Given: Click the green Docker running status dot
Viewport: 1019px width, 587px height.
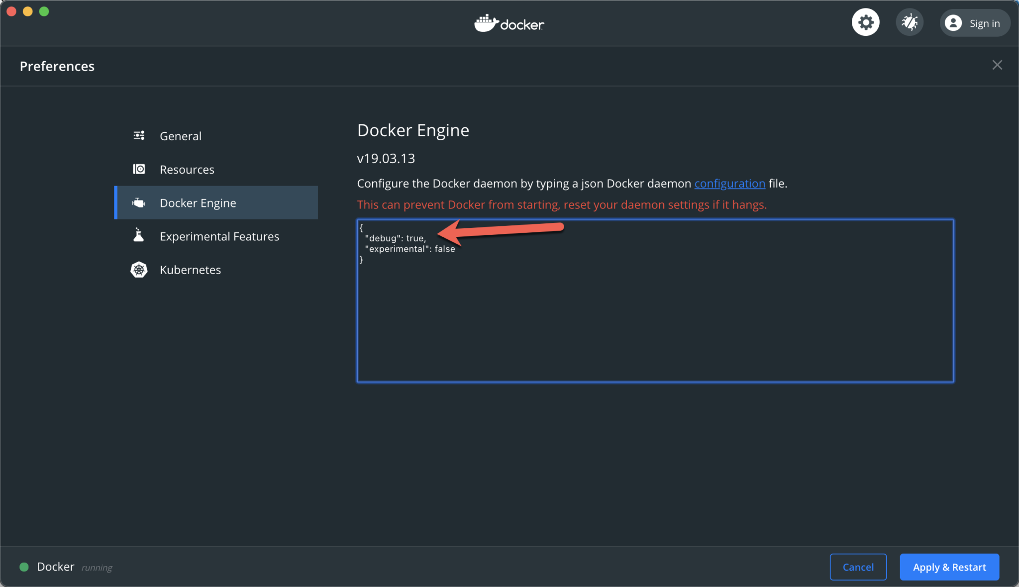Looking at the screenshot, I should 24,567.
